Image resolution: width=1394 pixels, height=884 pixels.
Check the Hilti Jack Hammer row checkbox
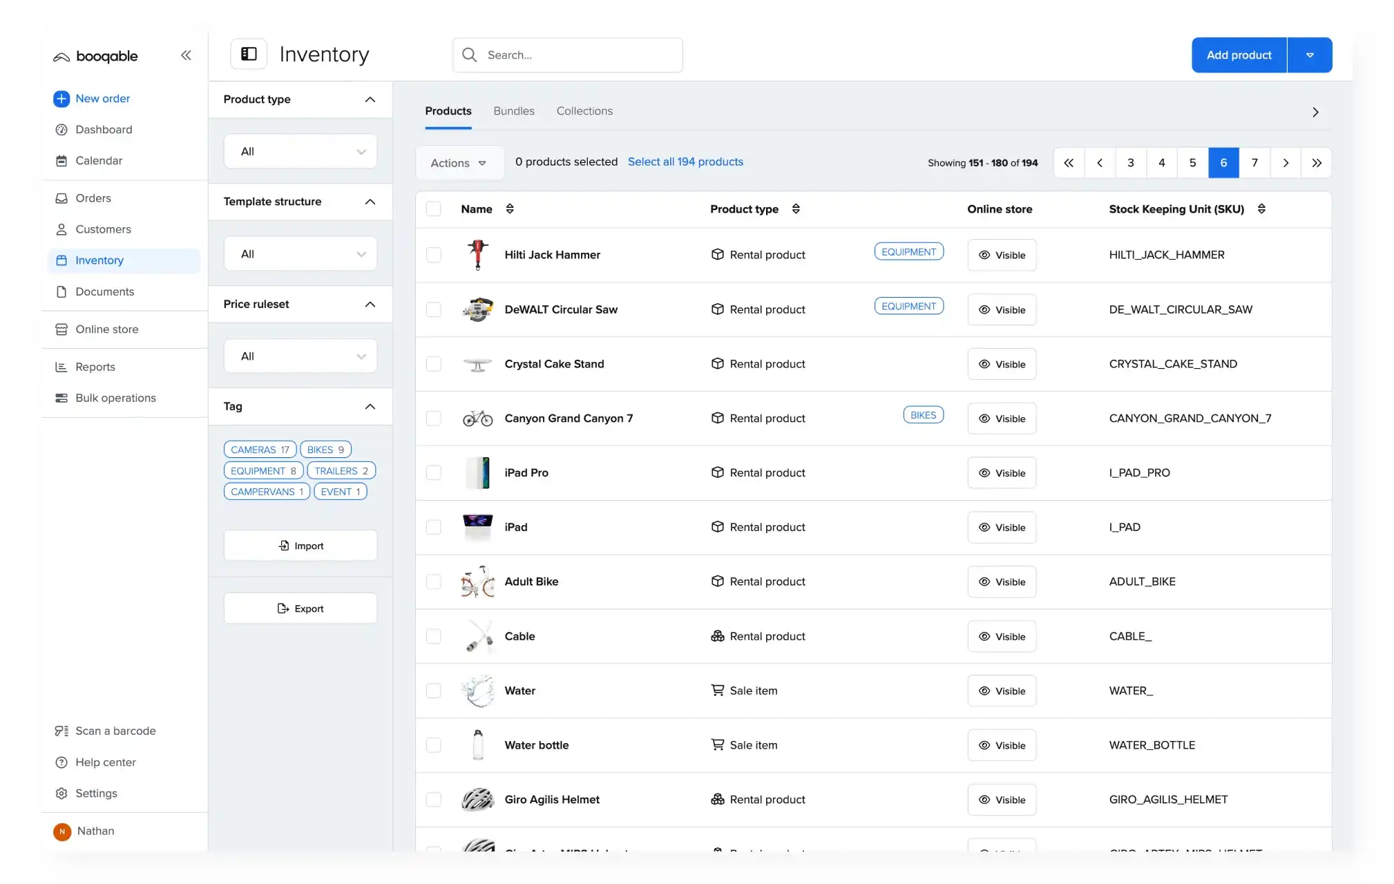434,255
